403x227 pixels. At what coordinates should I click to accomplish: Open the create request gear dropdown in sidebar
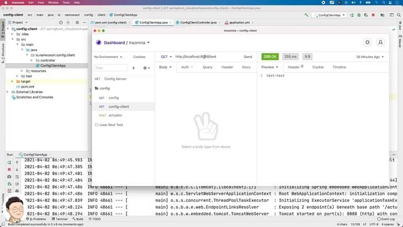147,68
